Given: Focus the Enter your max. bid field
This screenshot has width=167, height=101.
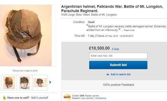Looking at the screenshot, I should (x=118, y=56).
